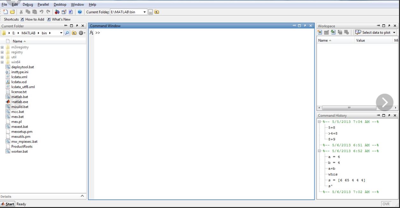This screenshot has height=208, width=400.
Task: Click the Open Variable icon in Workspace
Action: [326, 32]
